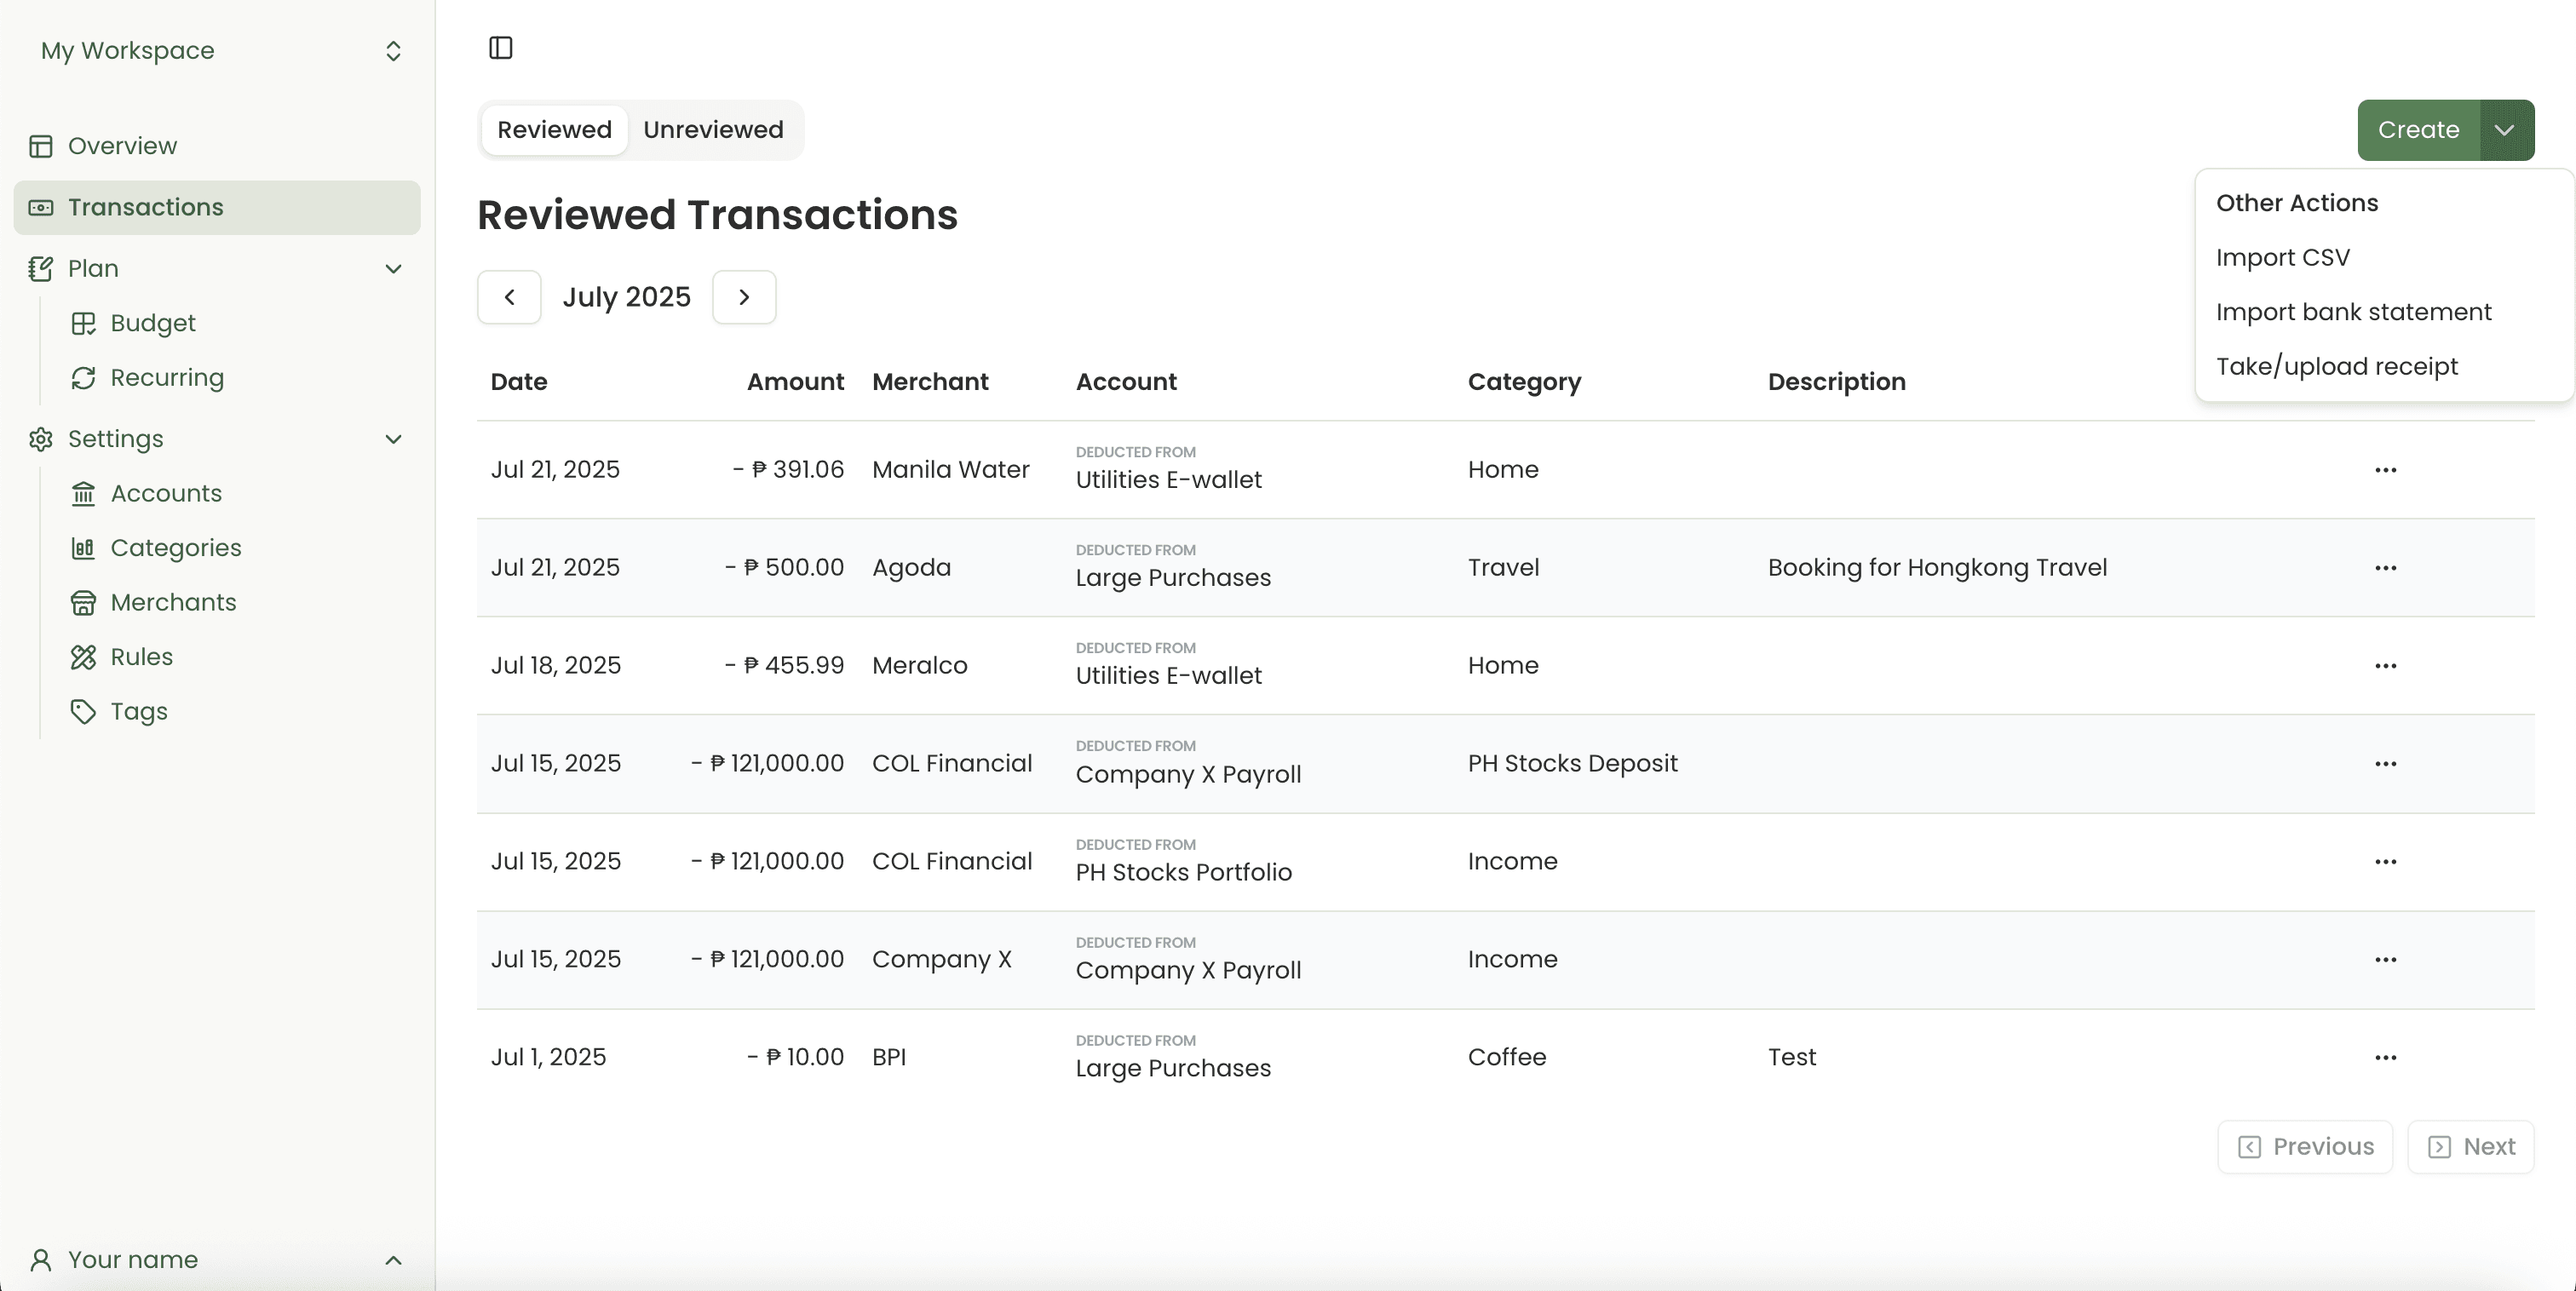Screen dimensions: 2576x1291
Task: Click the ₱ 455.99 amount cell
Action: click(x=784, y=665)
